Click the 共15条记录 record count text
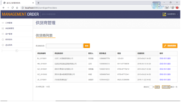 (40, 87)
